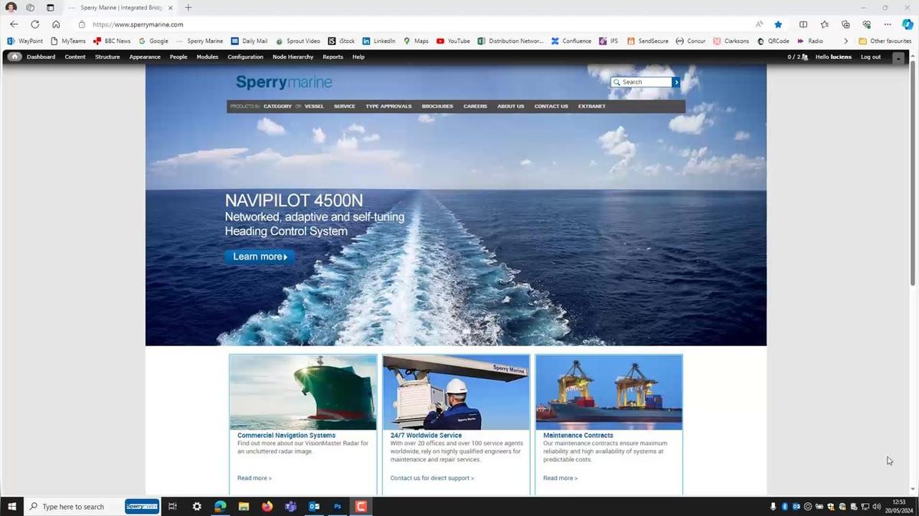Viewport: 919px width, 516px height.
Task: Click the page vertical scrollbar
Action: tap(913, 172)
